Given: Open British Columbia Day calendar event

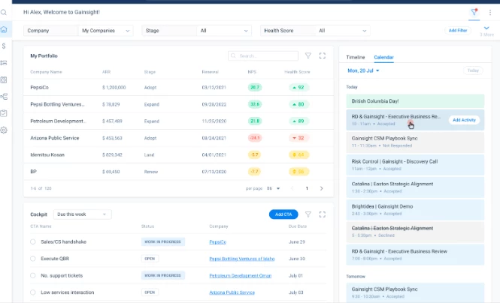Looking at the screenshot, I should [415, 101].
